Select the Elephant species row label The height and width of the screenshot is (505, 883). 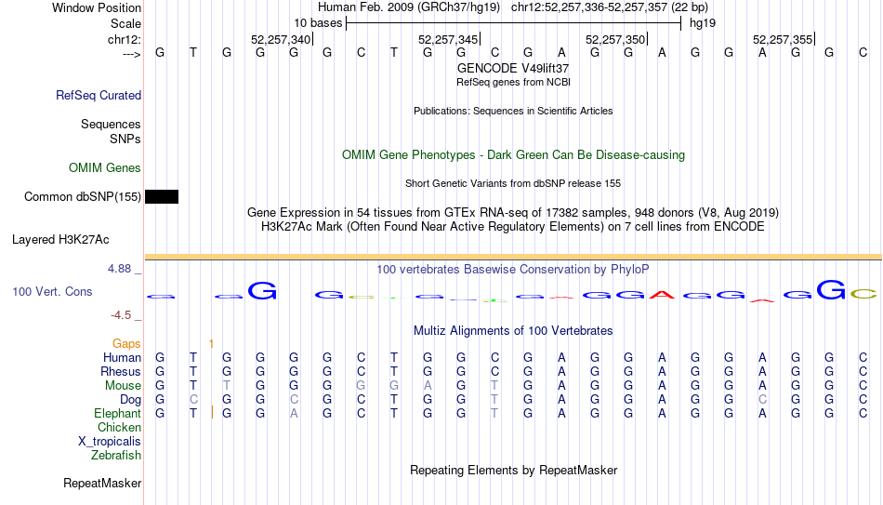pos(118,414)
